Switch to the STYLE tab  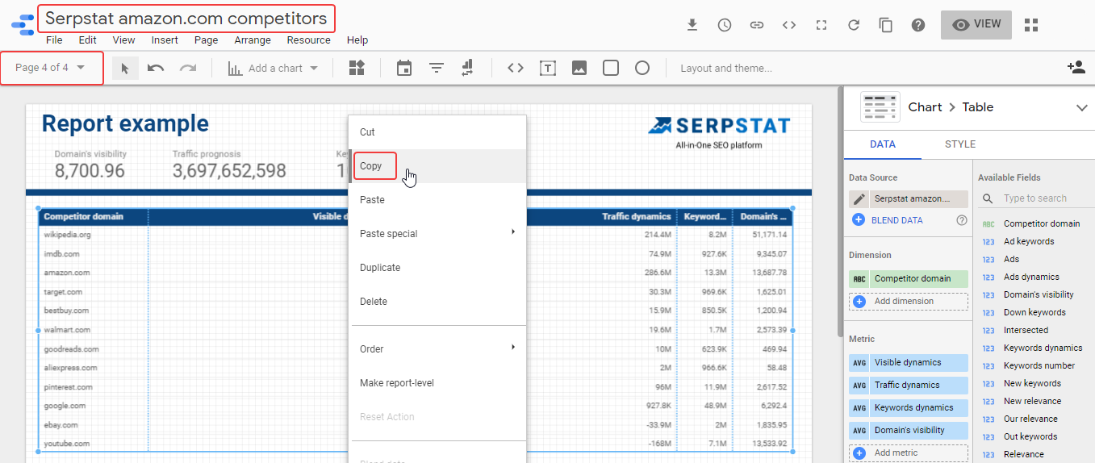[x=960, y=144]
